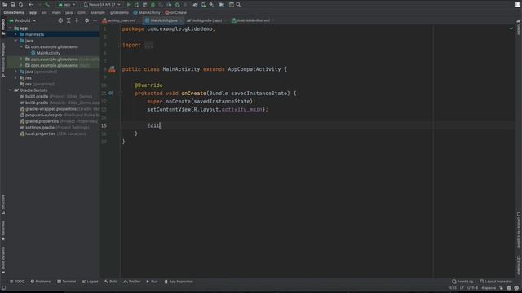The height and width of the screenshot is (293, 522).
Task: Click the Expand All icon in Project panel
Action: (69, 20)
